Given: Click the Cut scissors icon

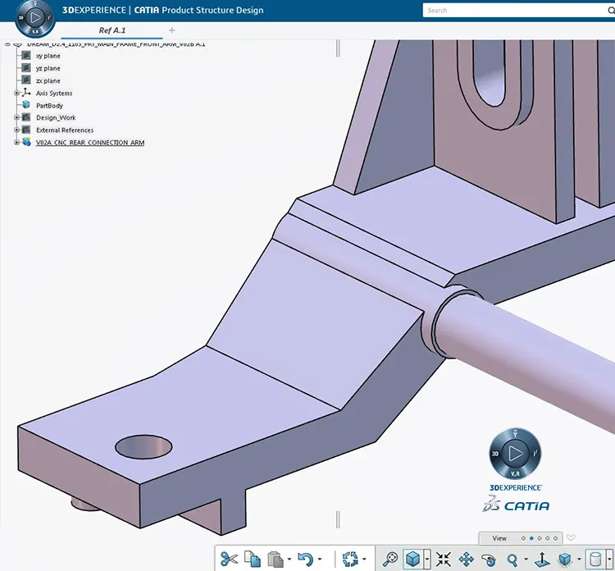Looking at the screenshot, I should pos(229,559).
